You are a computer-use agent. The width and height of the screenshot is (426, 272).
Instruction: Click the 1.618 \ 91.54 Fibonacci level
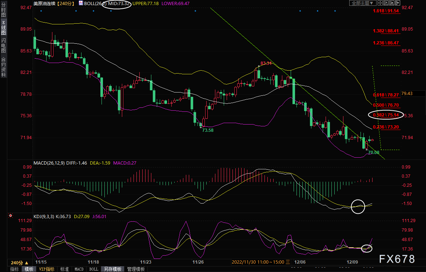(386, 11)
